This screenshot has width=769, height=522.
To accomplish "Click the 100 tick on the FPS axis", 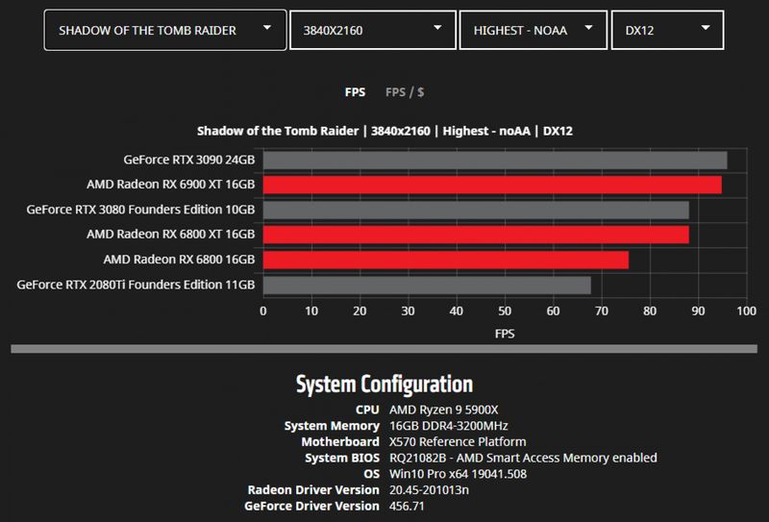I will tap(747, 311).
